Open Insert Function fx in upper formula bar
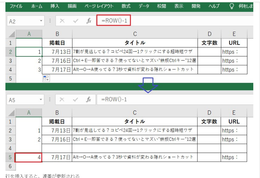Image resolution: width=260 pixels, height=178 pixels. [89, 21]
